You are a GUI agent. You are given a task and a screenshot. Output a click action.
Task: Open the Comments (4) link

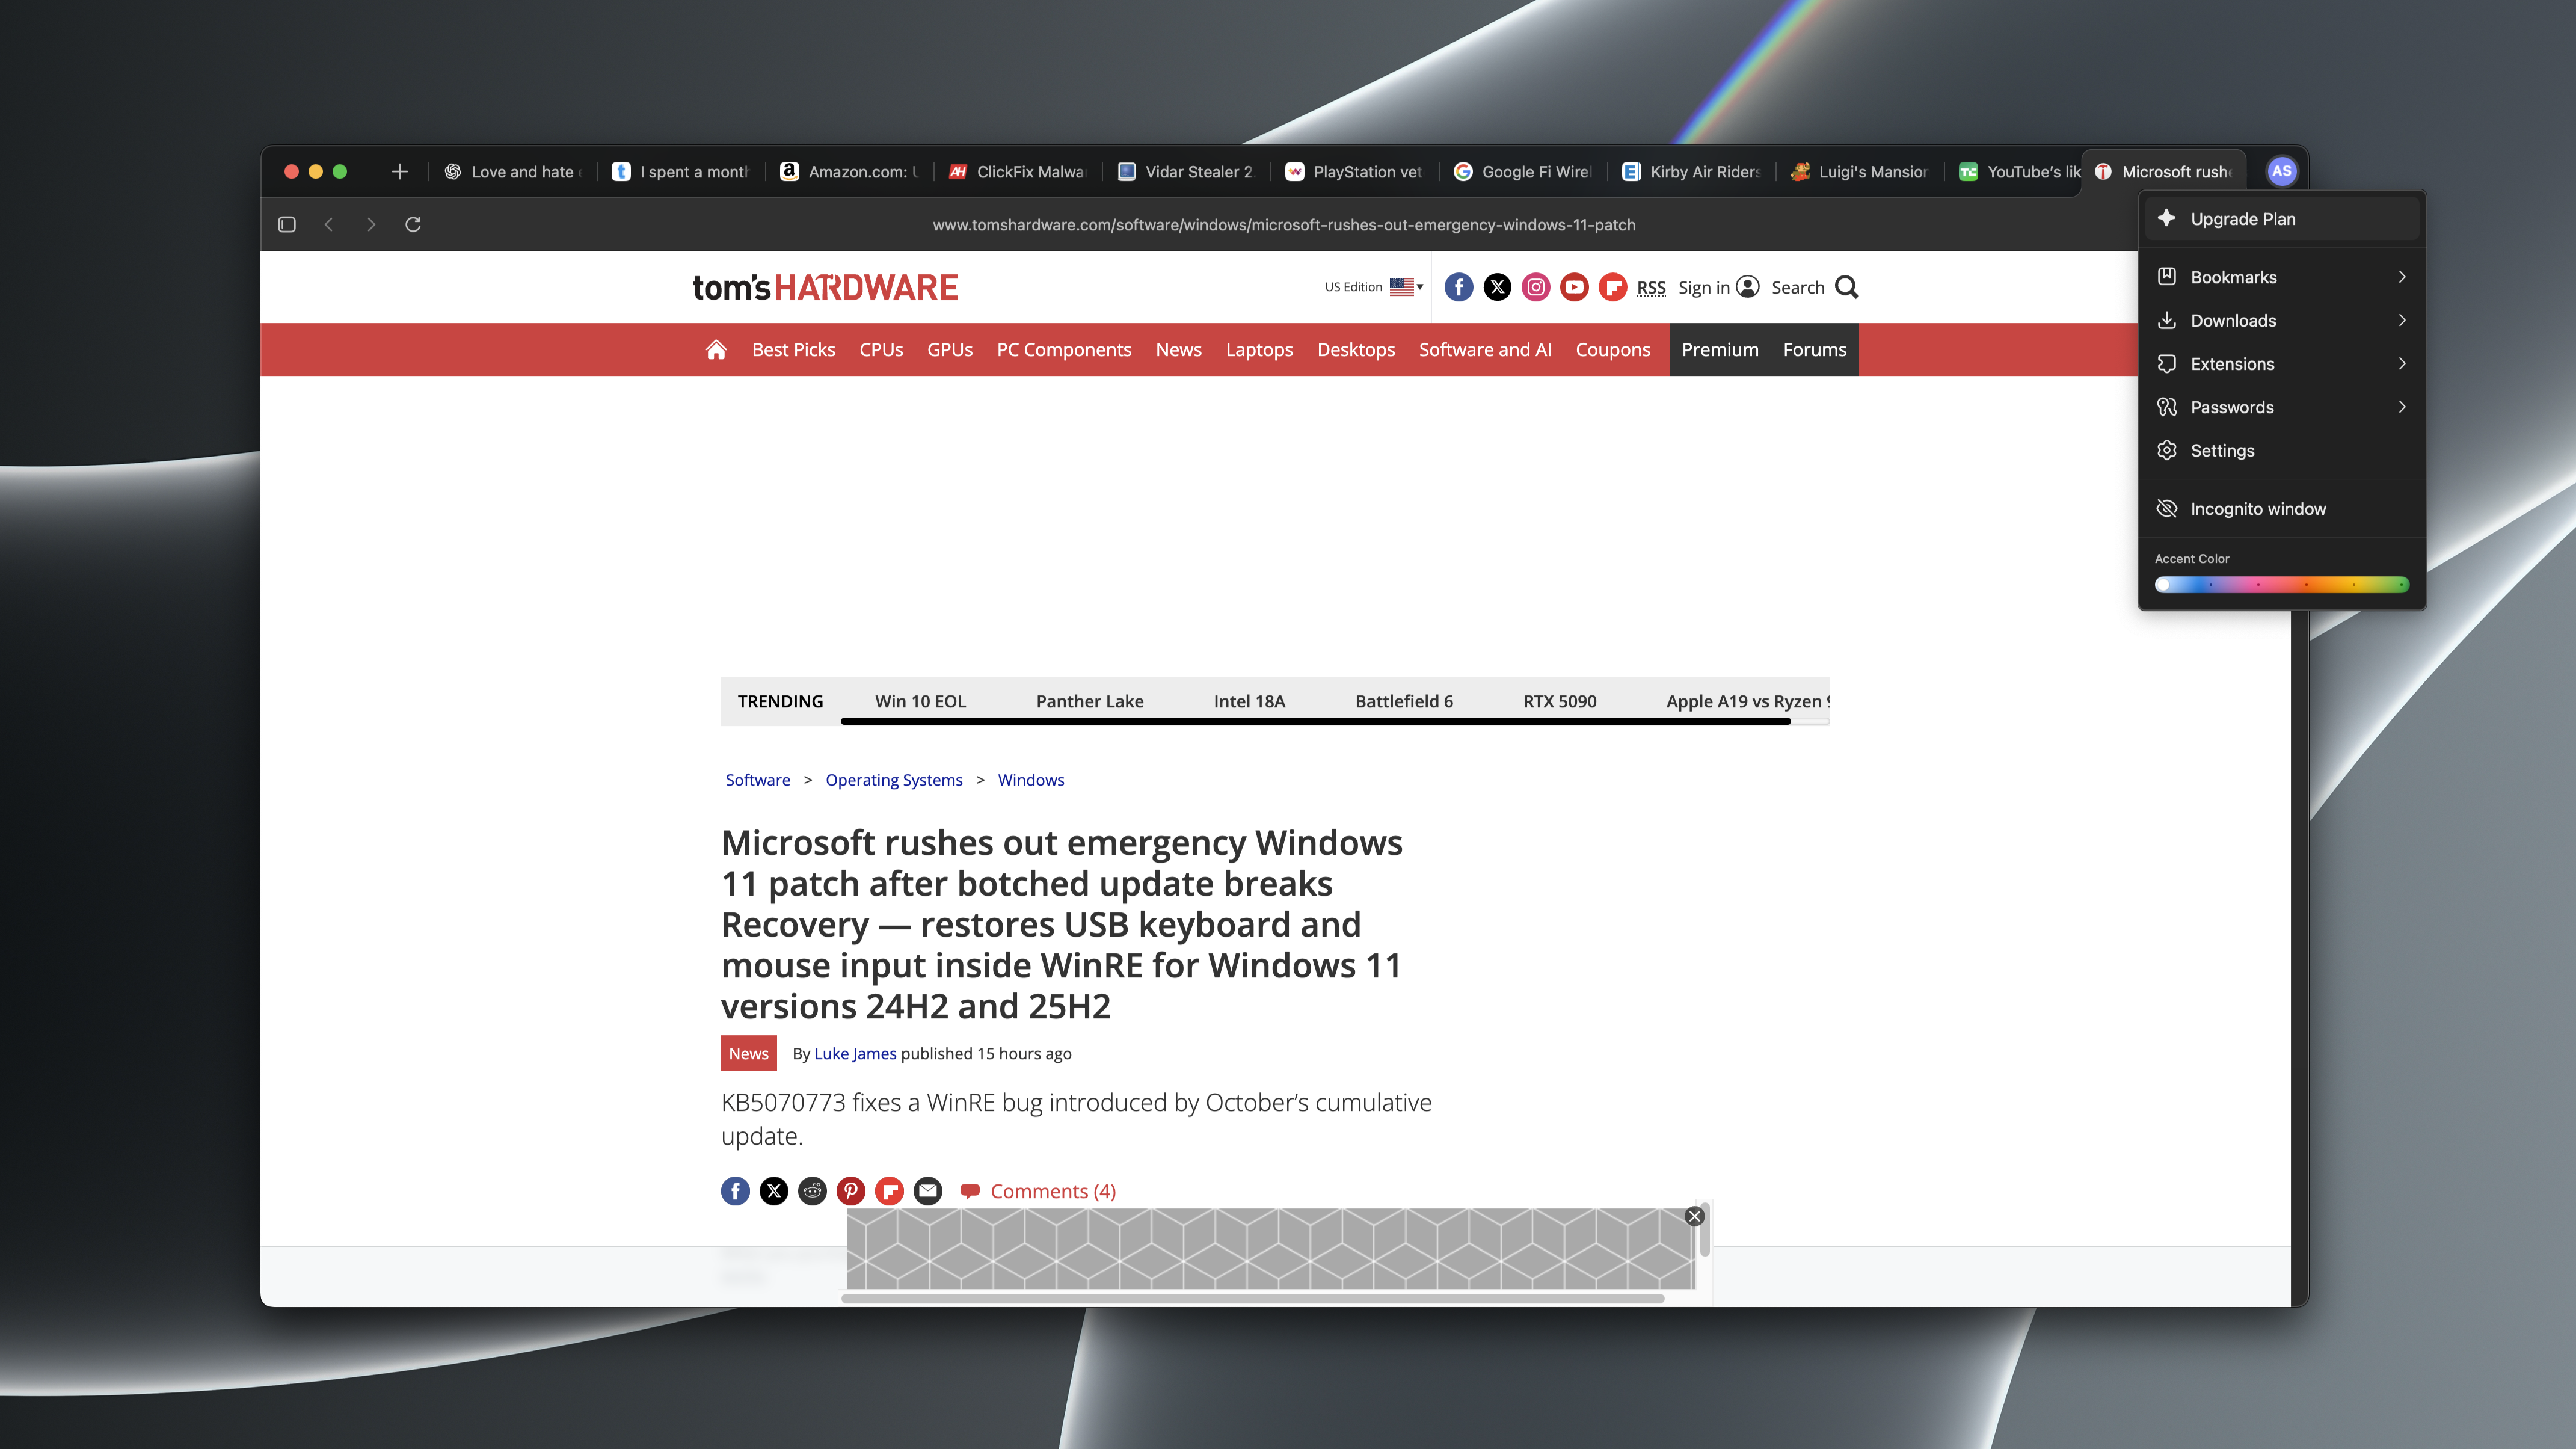pyautogui.click(x=1052, y=1191)
